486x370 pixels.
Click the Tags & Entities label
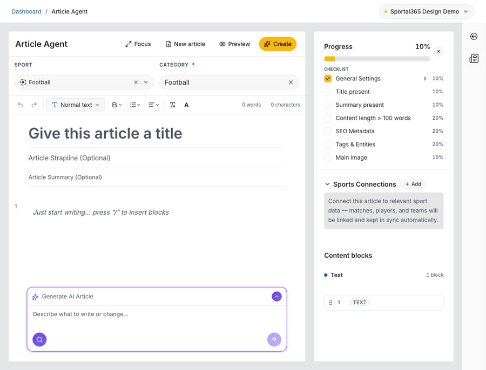click(355, 145)
